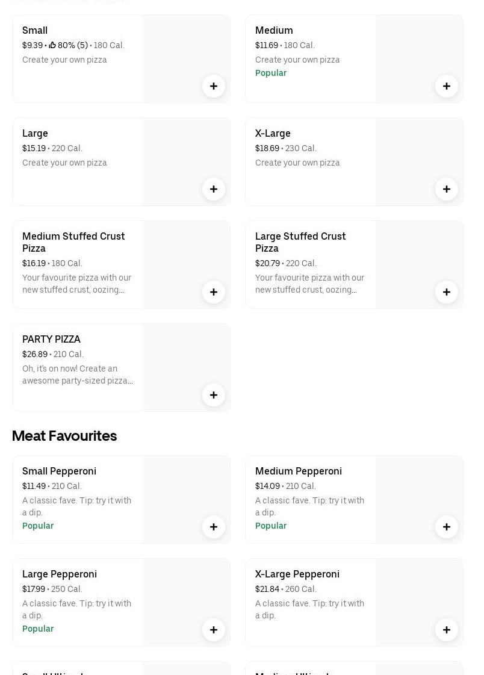Open Medium Stuffed Crust Pizza description
Viewport: 484px width, 675px height.
[x=76, y=284]
